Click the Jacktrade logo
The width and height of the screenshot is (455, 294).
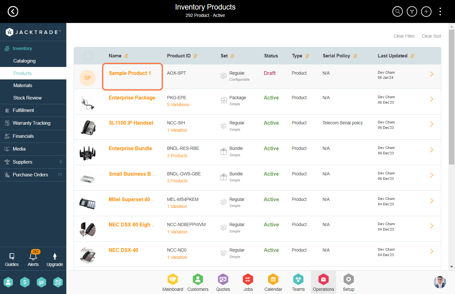pyautogui.click(x=33, y=32)
